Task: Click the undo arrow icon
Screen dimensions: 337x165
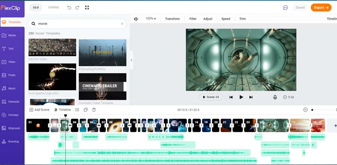Action: [69, 7]
